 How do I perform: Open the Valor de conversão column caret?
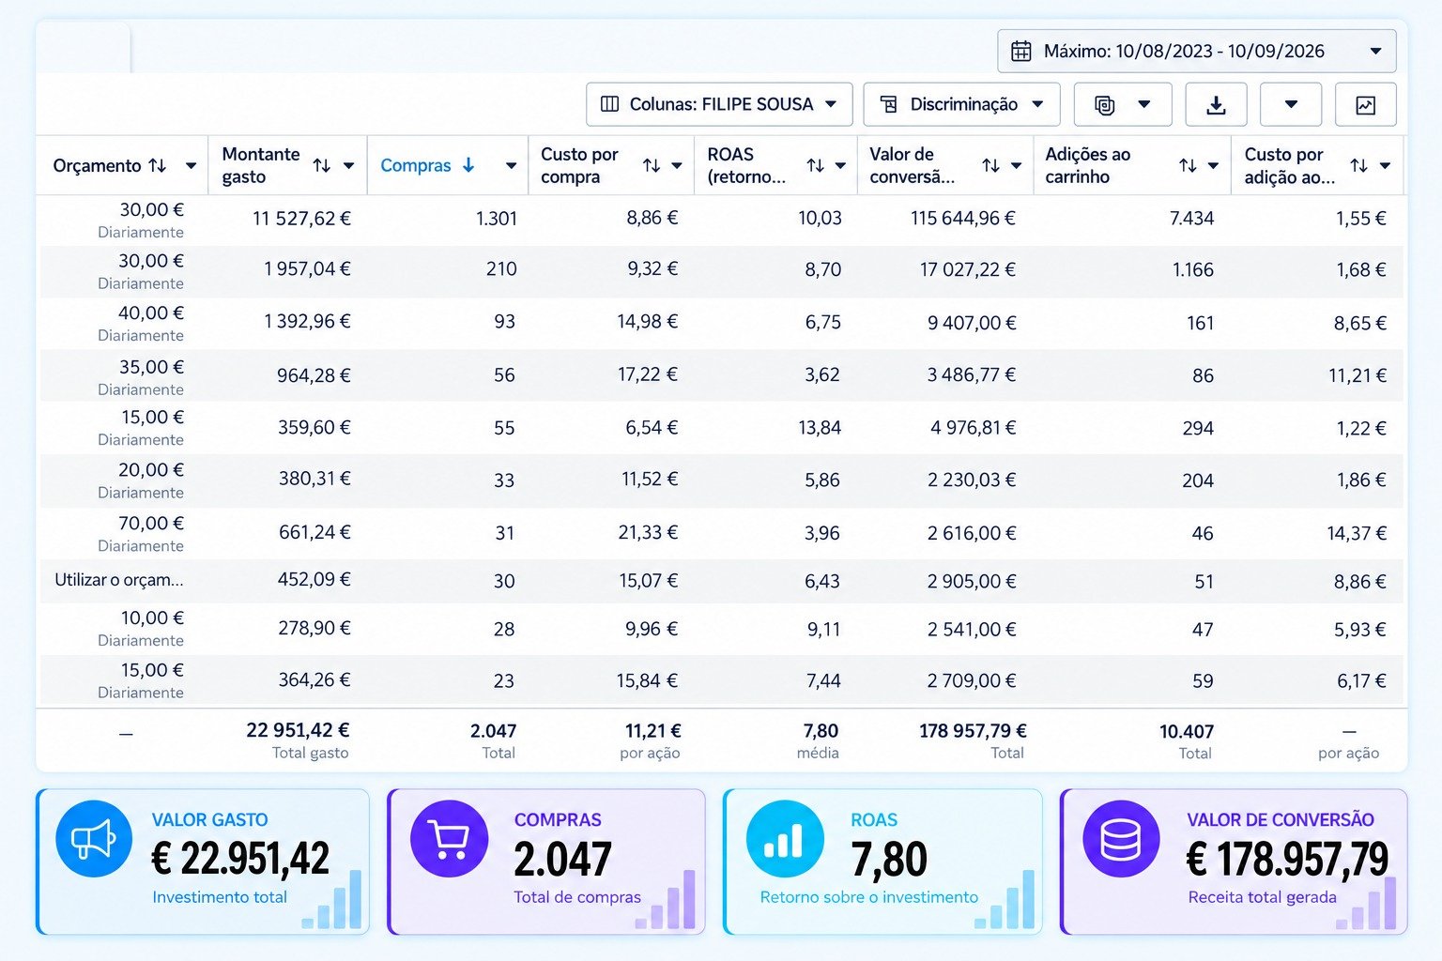pos(1016,166)
